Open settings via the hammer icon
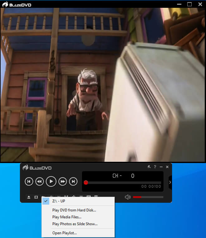Image resolution: width=206 pixels, height=238 pixels. point(149,167)
